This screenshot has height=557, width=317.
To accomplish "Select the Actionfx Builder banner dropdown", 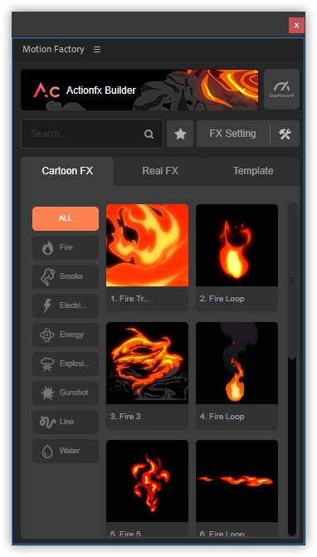I will point(139,90).
